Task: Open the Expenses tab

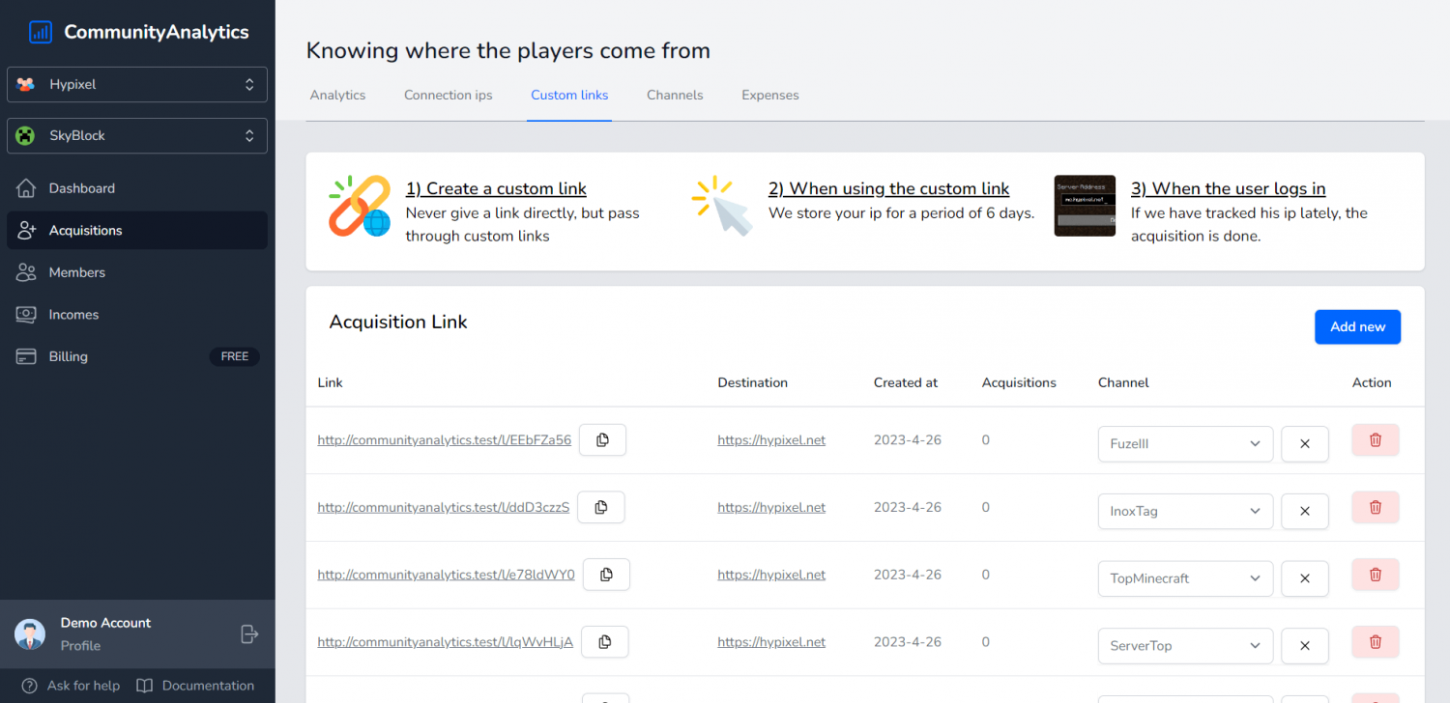Action: click(770, 95)
